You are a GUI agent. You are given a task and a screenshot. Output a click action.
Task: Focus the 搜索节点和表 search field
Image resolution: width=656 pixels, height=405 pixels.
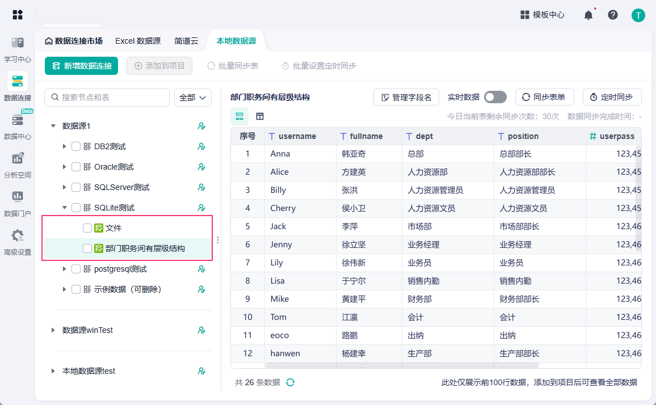coord(107,98)
